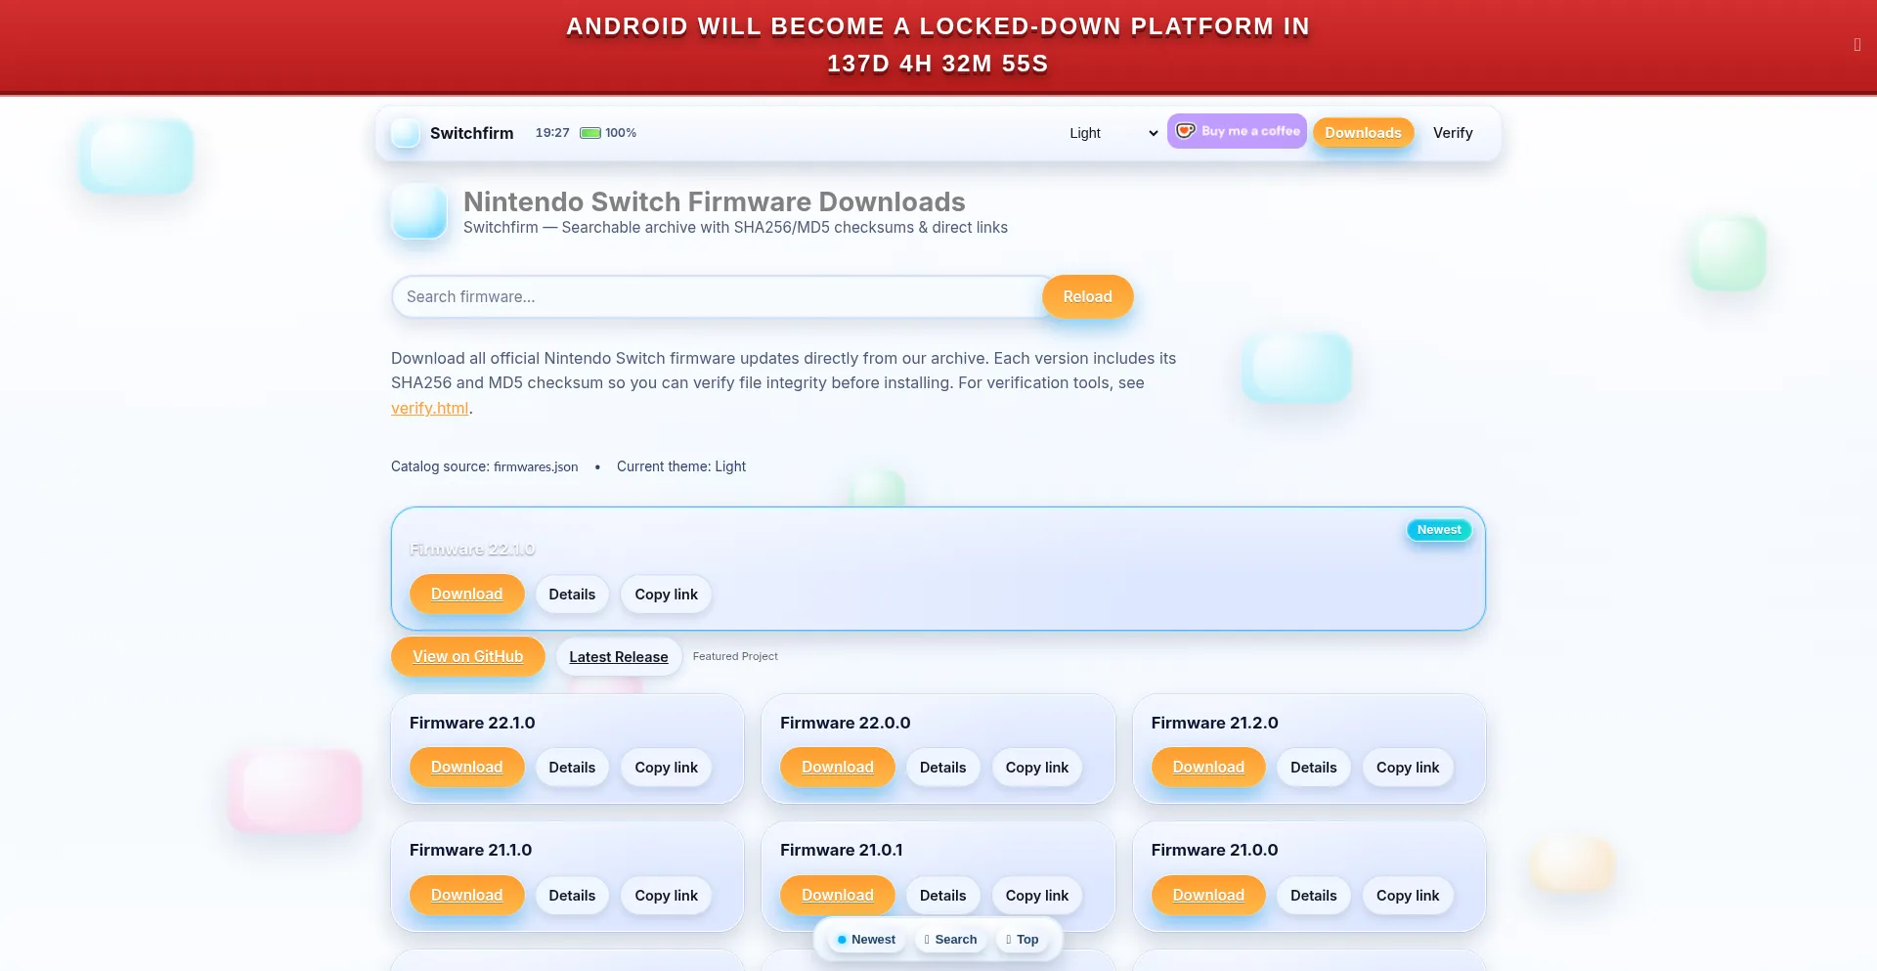
Task: Copy link in the featured newest card
Action: [x=666, y=595]
